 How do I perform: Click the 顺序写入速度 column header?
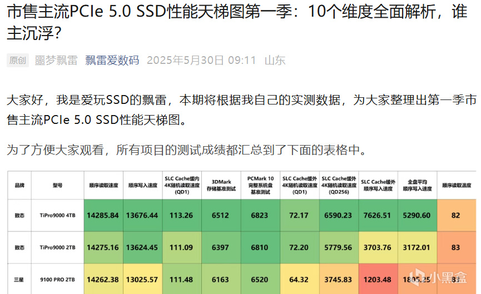143,185
